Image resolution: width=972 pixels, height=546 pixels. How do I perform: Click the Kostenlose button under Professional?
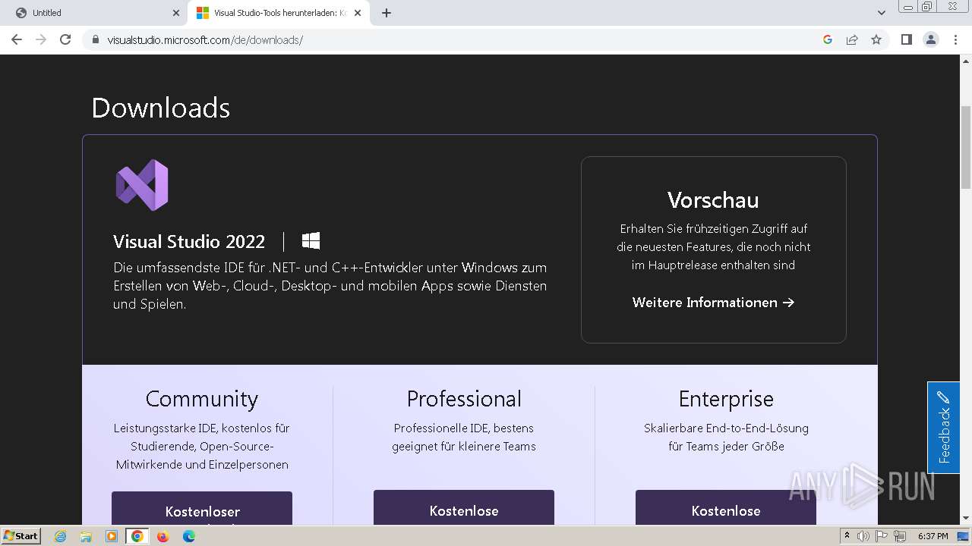pyautogui.click(x=464, y=508)
